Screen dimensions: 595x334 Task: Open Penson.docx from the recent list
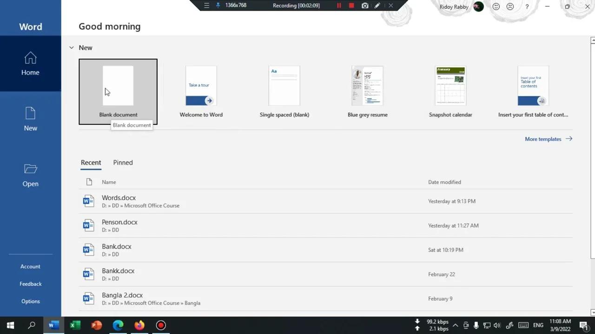[x=325, y=225]
